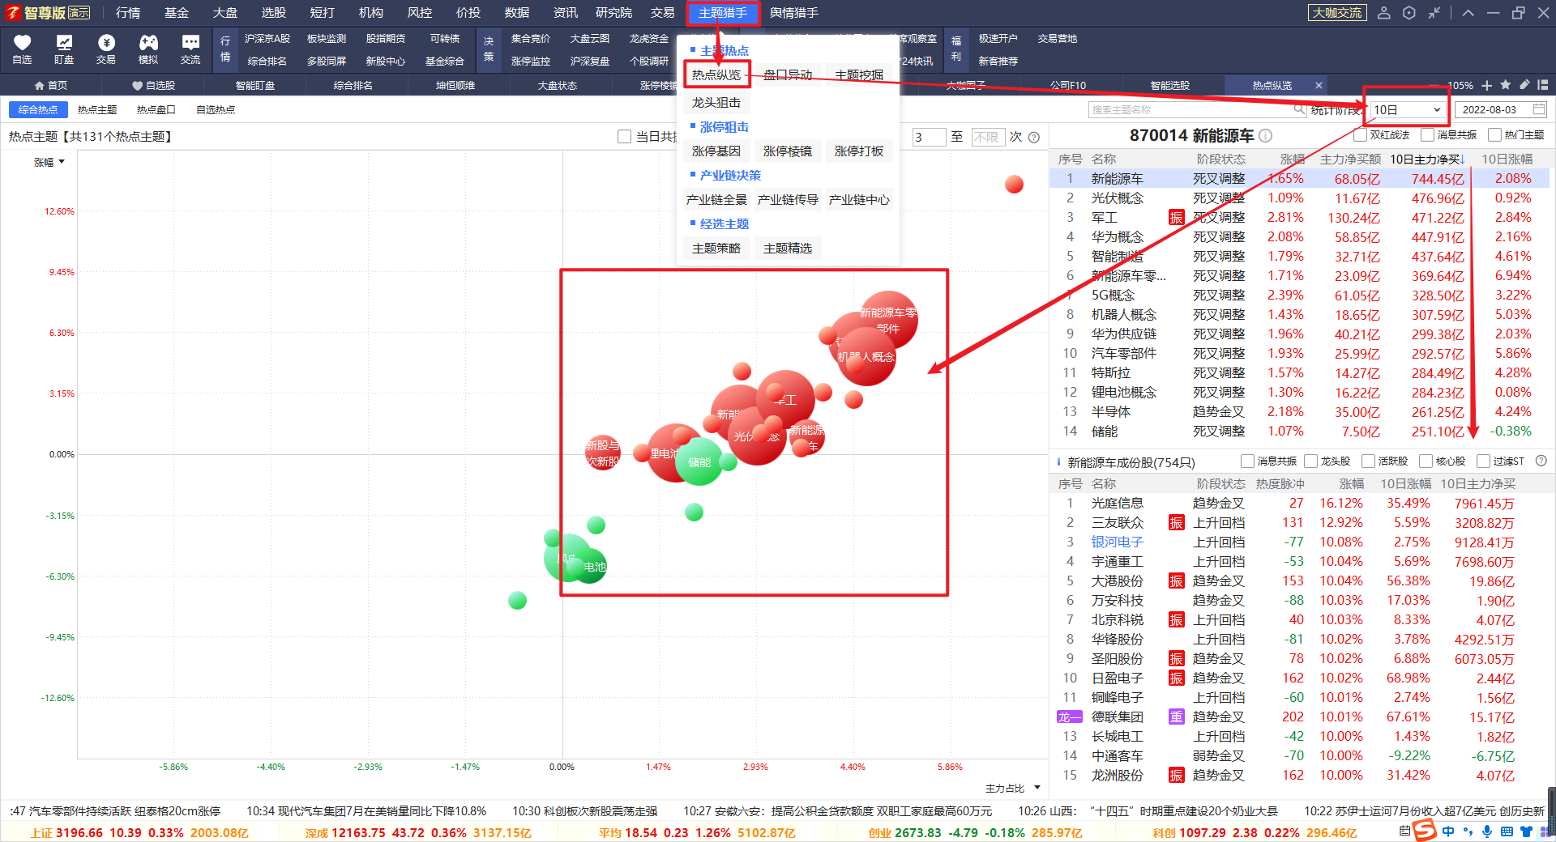
Task: Open the soft keyboard icon in the input bar
Action: point(1507,831)
